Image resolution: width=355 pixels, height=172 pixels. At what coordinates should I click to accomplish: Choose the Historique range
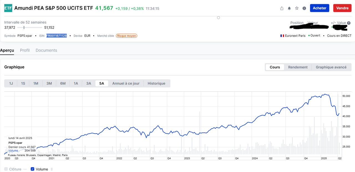tap(156, 83)
